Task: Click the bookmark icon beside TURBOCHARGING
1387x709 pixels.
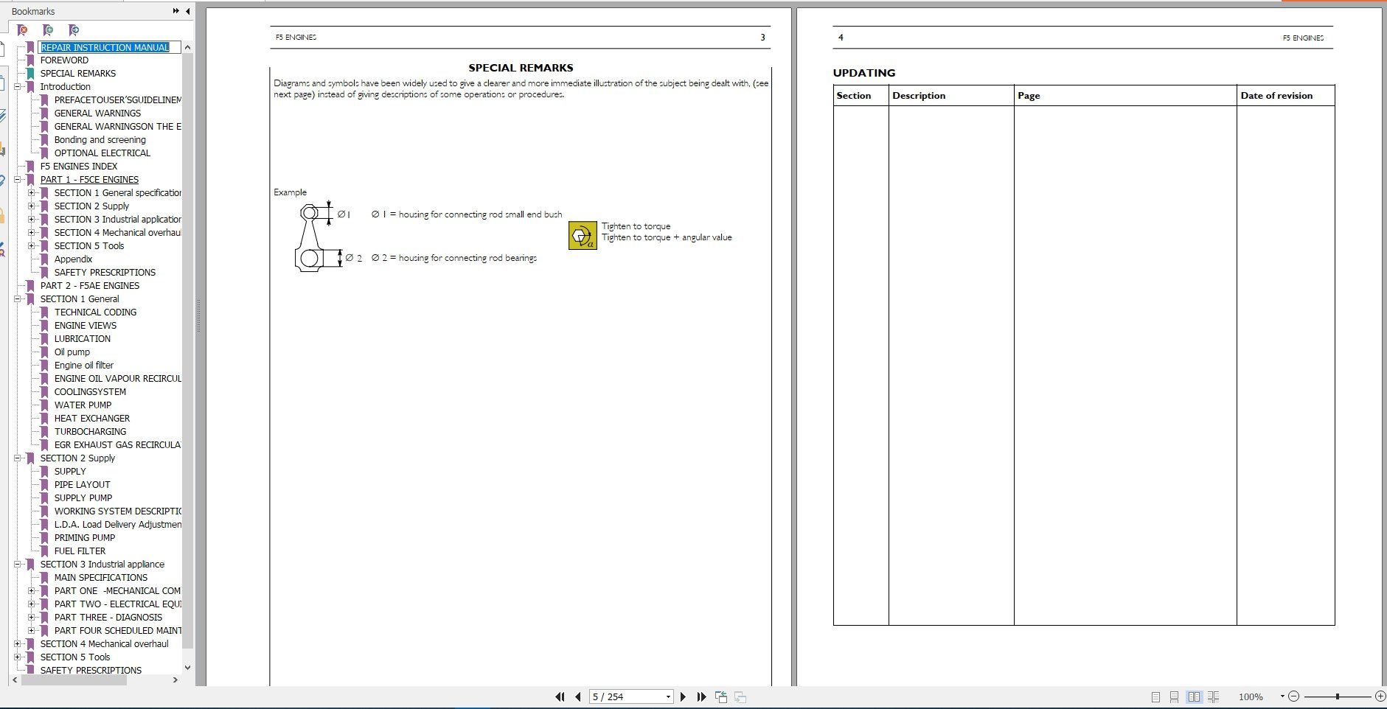Action: [x=45, y=432]
